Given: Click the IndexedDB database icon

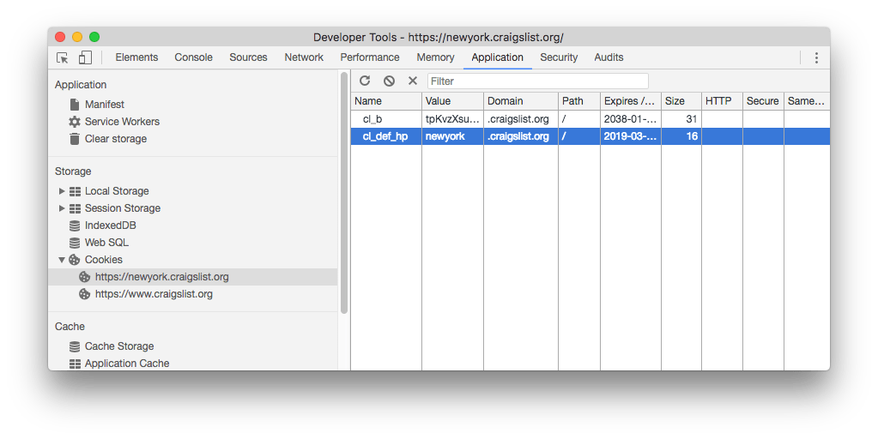Looking at the screenshot, I should tap(75, 226).
